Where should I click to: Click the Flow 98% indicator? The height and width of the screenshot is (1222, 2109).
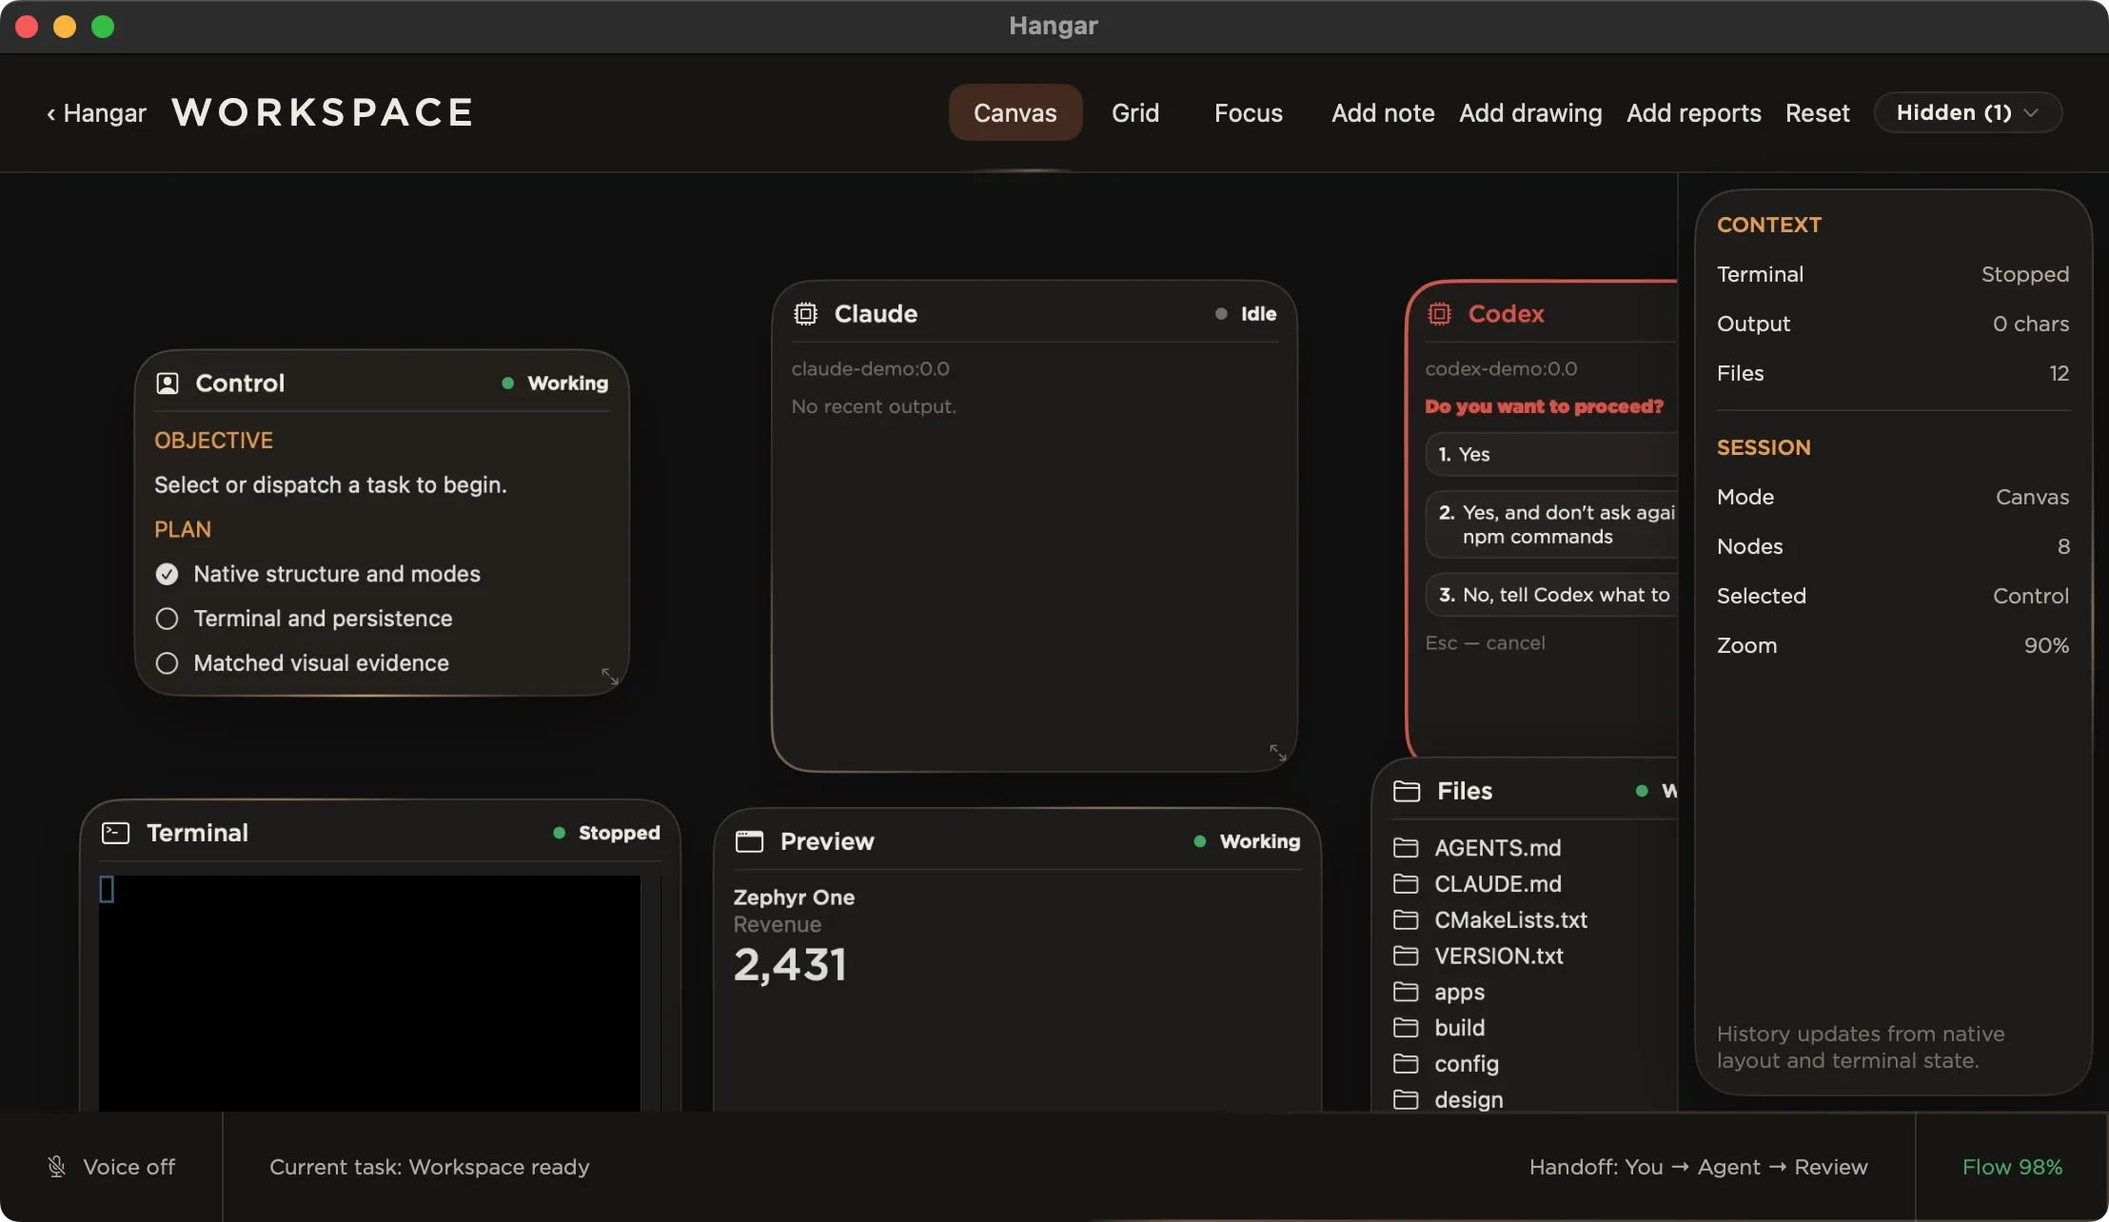coord(2012,1167)
